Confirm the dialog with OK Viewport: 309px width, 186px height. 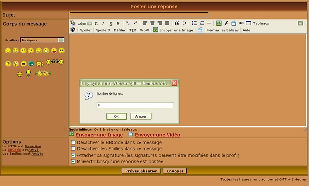point(116,116)
